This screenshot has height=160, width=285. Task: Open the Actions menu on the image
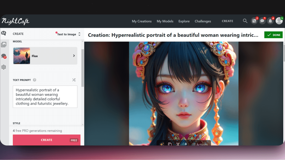tap(200, 144)
